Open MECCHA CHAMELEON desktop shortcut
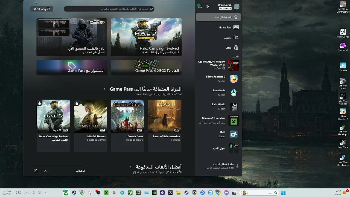 coord(343,7)
